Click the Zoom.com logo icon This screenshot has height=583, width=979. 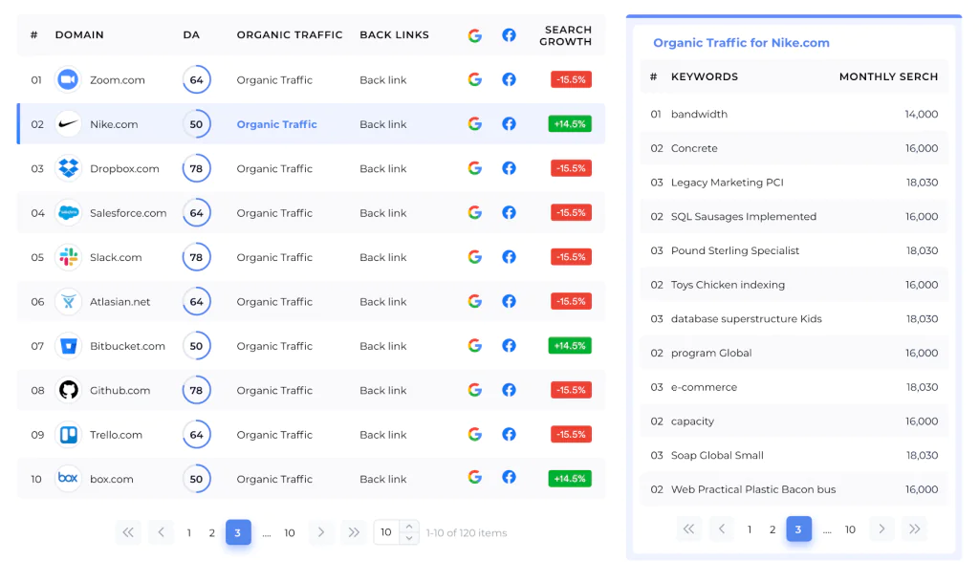(68, 80)
